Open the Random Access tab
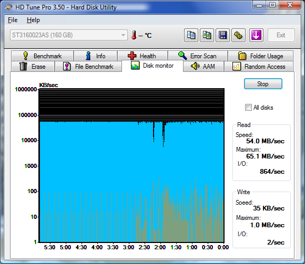 tap(259, 67)
